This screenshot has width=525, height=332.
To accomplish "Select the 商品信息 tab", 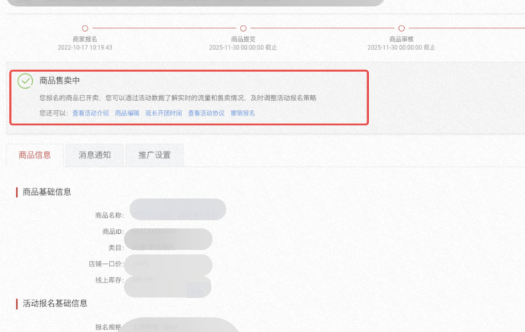I will coord(34,154).
